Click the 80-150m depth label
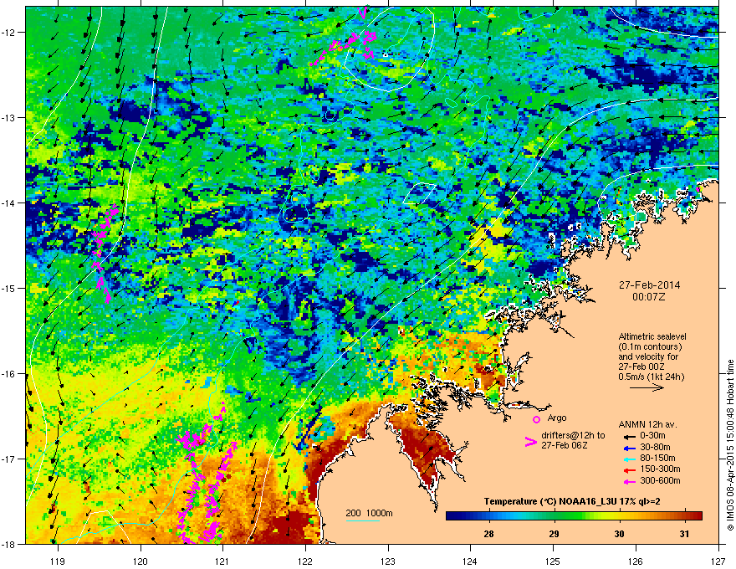736x569 pixels. click(x=657, y=459)
